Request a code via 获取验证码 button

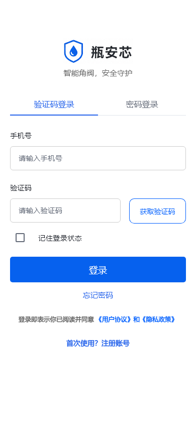[158, 211]
